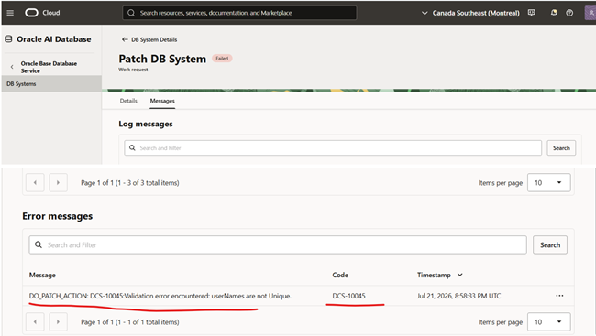This screenshot has height=336, width=596.
Task: Click the magnifier in the Error messages filter
Action: [x=39, y=244]
